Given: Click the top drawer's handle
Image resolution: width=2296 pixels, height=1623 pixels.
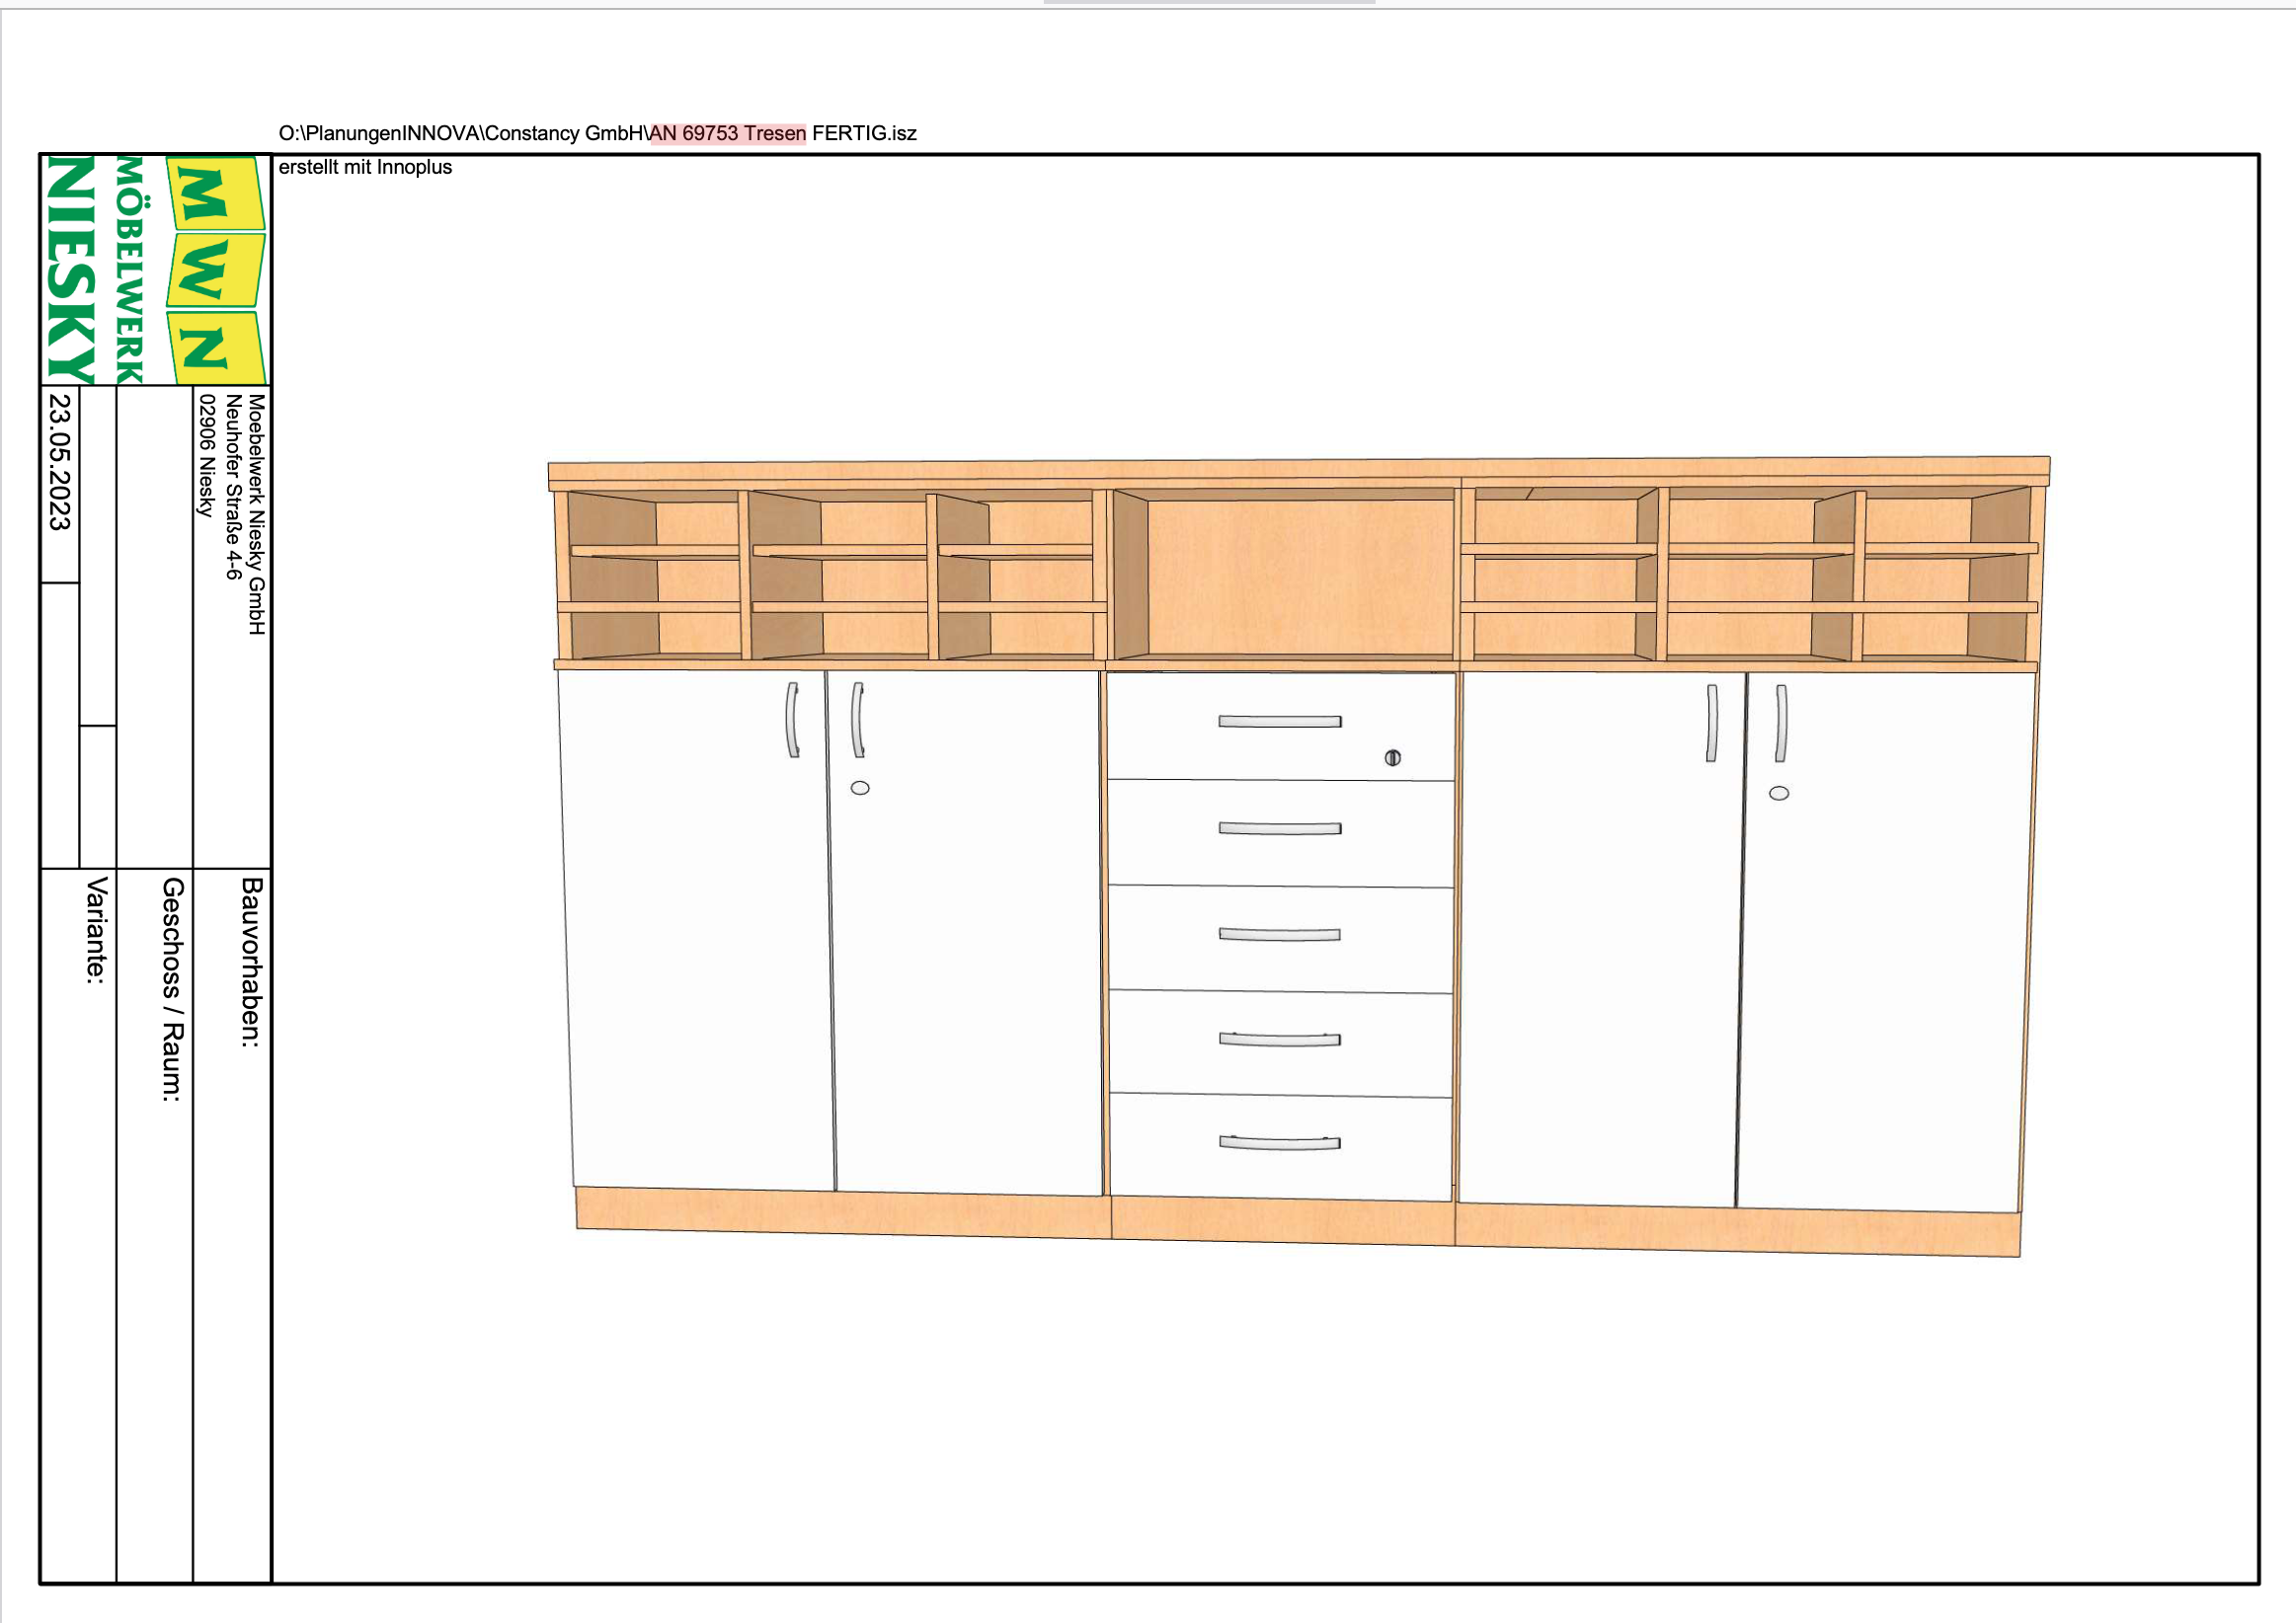Looking at the screenshot, I should tap(1280, 722).
